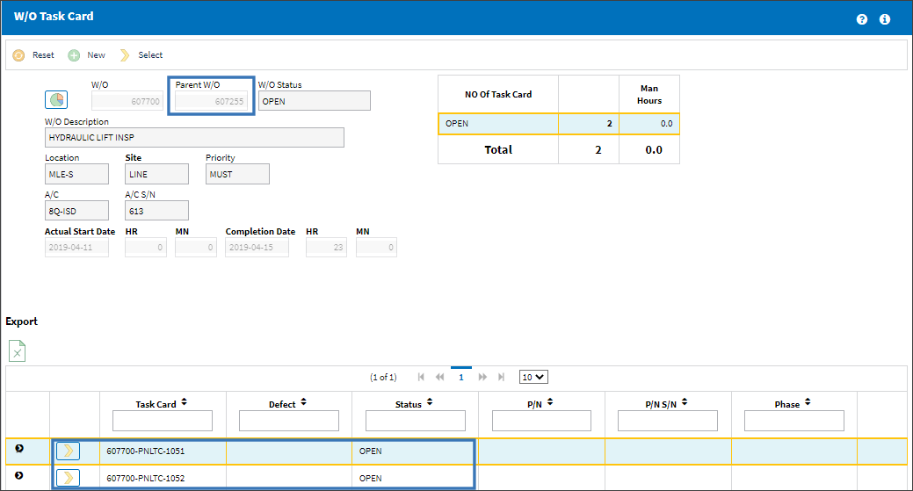Click the Task Card filter field
The width and height of the screenshot is (913, 491).
click(163, 421)
